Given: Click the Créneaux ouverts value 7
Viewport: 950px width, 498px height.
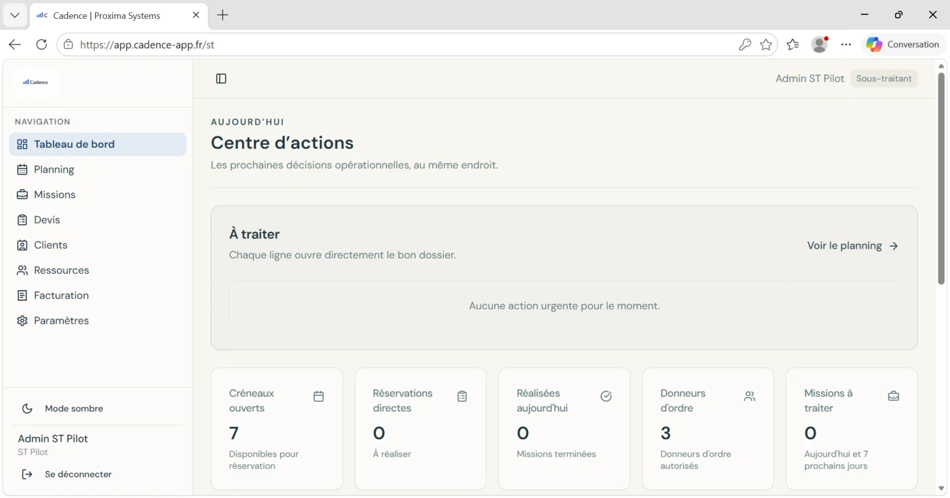Looking at the screenshot, I should pyautogui.click(x=233, y=433).
